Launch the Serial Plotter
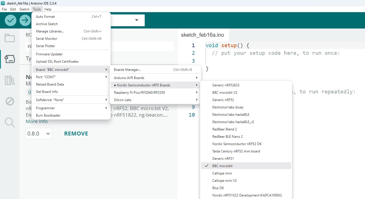The height and width of the screenshot is (199, 365). click(71, 46)
